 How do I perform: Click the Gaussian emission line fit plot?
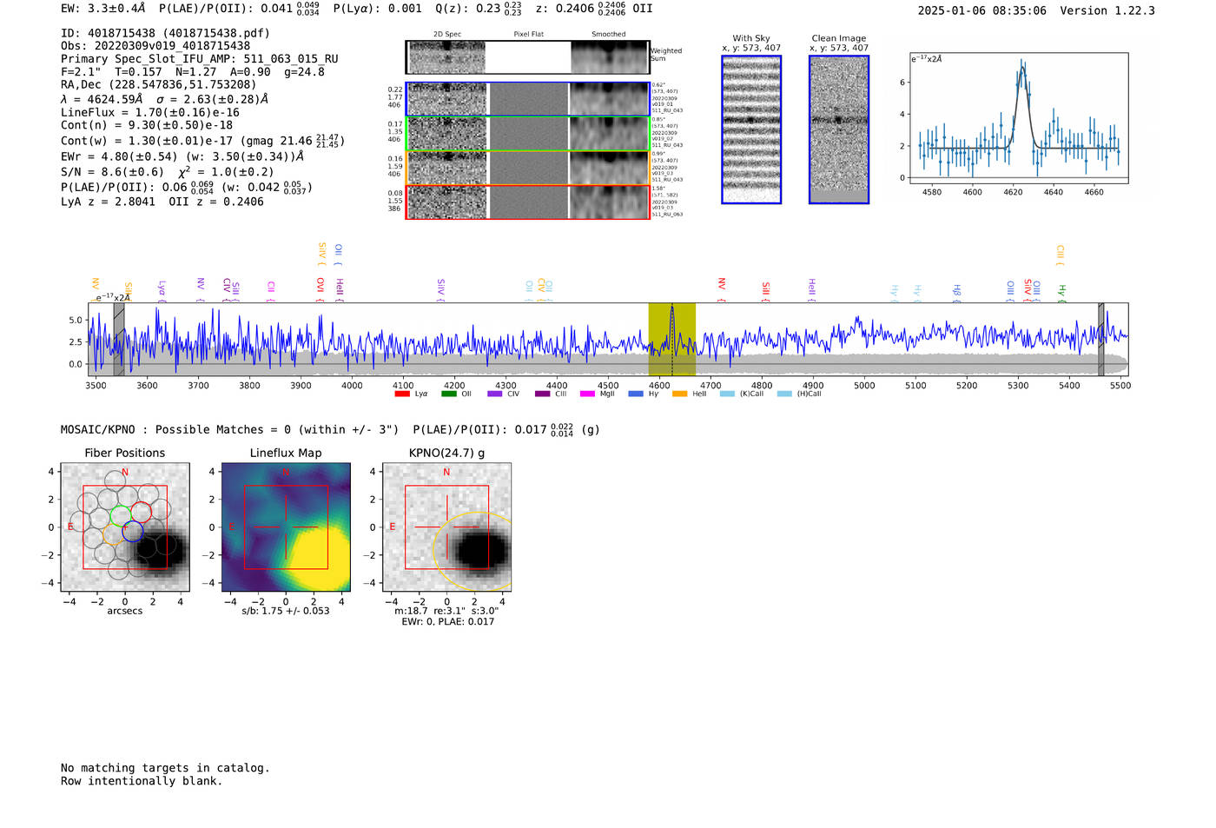(1019, 118)
